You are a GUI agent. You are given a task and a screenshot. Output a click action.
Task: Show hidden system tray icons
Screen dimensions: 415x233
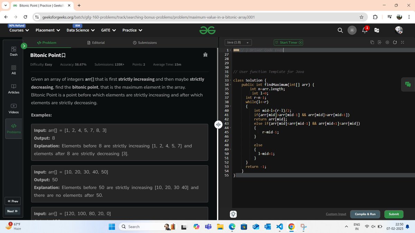(346, 226)
